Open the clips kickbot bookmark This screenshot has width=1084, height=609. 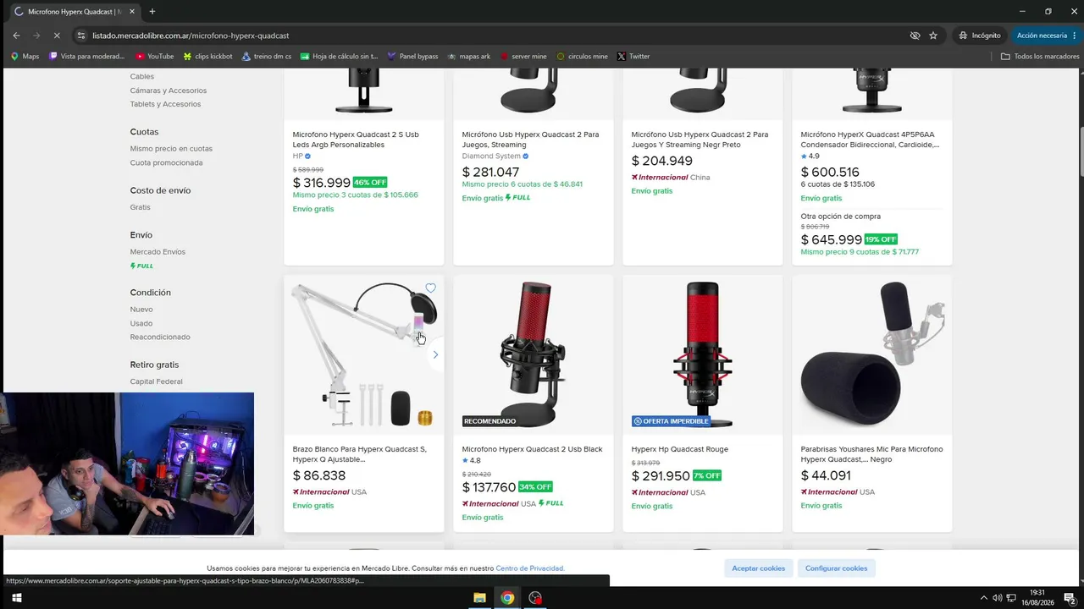pyautogui.click(x=207, y=57)
